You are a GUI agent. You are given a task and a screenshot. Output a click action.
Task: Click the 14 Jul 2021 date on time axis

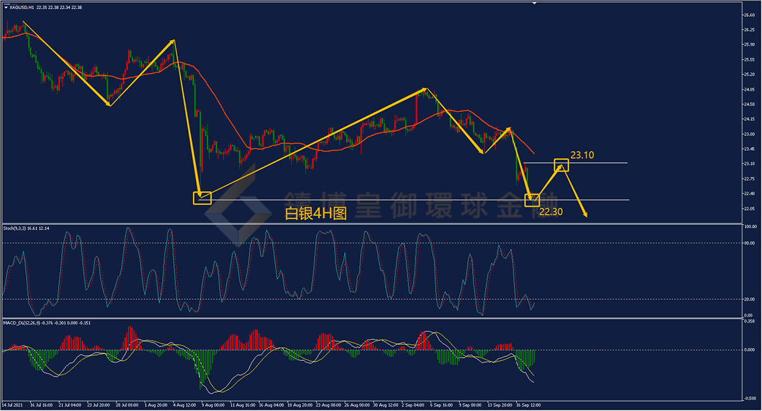click(12, 404)
